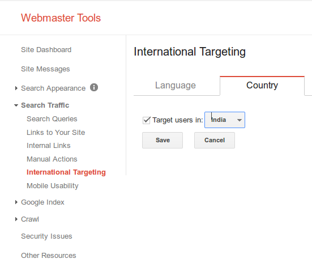Screen dimensions: 312x267
Task: Open Links to Your Site
Action: coord(56,133)
